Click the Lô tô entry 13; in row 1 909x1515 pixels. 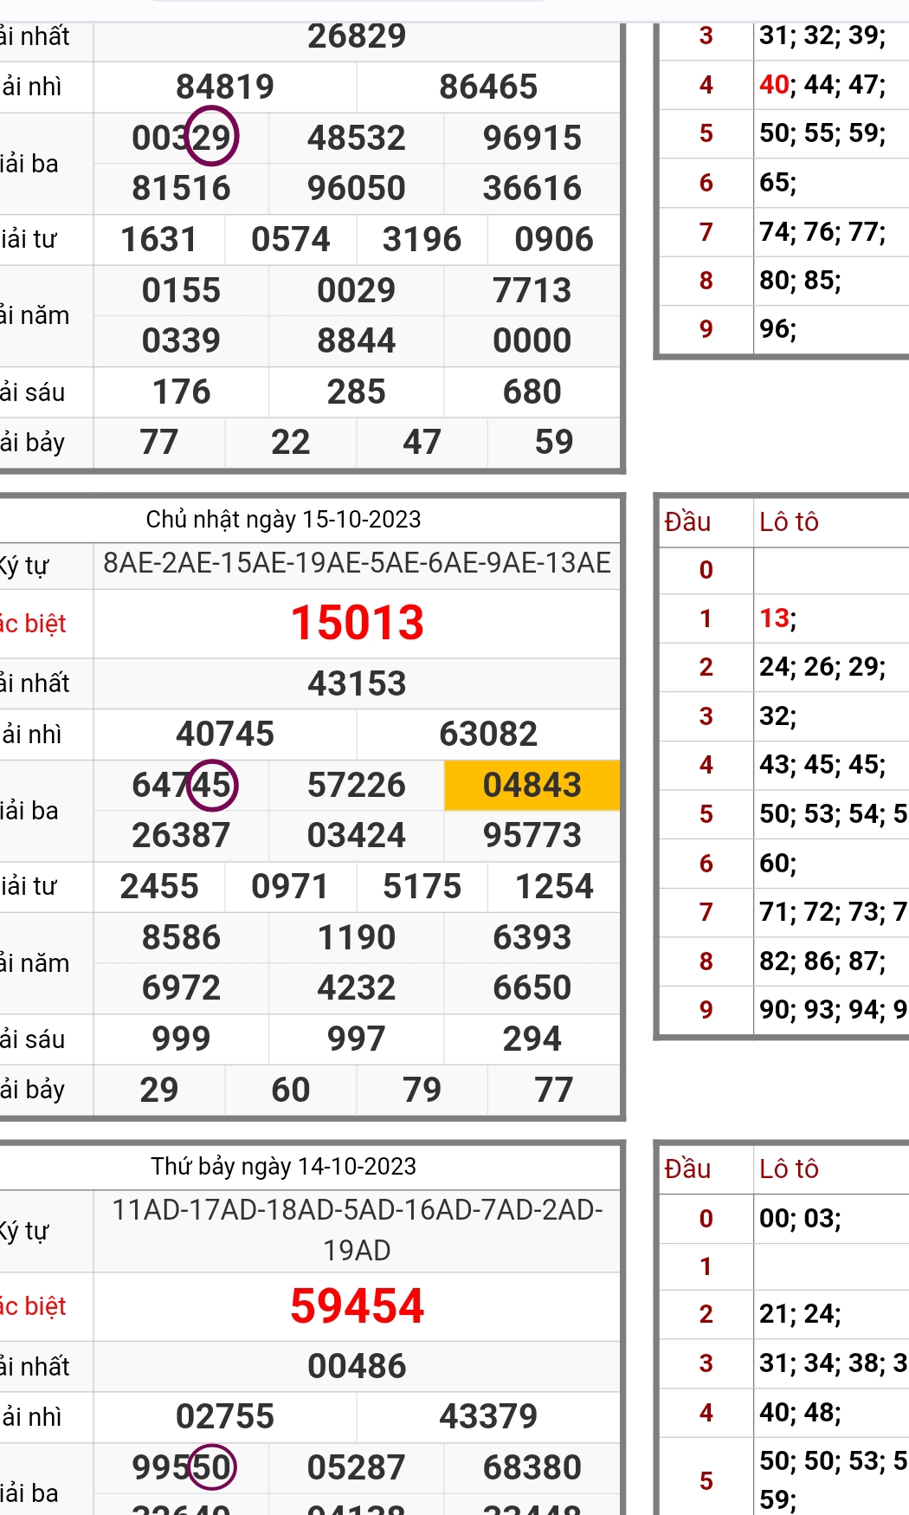coord(777,618)
